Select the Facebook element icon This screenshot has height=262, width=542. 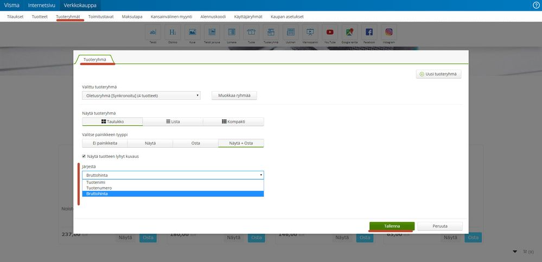pyautogui.click(x=369, y=32)
